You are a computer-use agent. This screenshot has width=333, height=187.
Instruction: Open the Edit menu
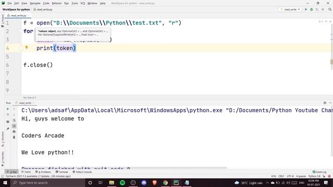[17, 3]
